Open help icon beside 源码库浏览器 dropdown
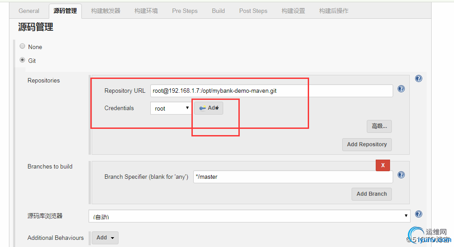454x247 pixels. point(418,214)
